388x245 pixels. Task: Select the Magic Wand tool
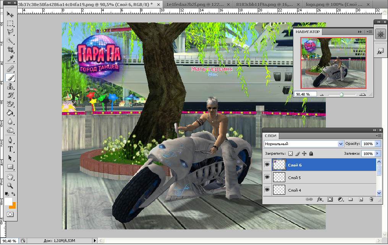[10, 41]
